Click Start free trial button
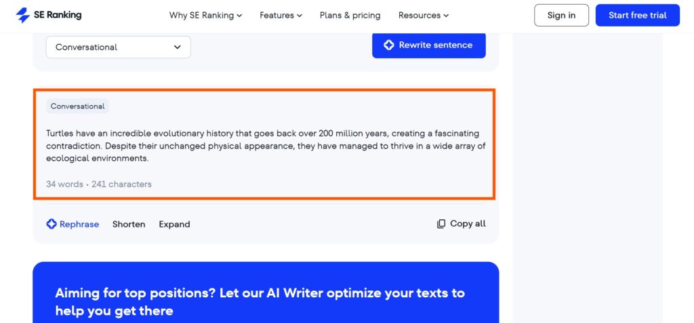The width and height of the screenshot is (694, 323). pos(637,15)
